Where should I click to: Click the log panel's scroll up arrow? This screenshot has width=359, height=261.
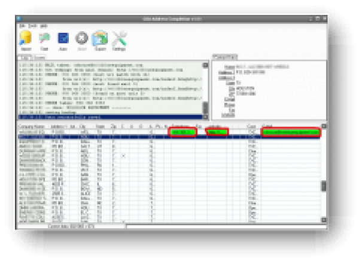pyautogui.click(x=206, y=65)
